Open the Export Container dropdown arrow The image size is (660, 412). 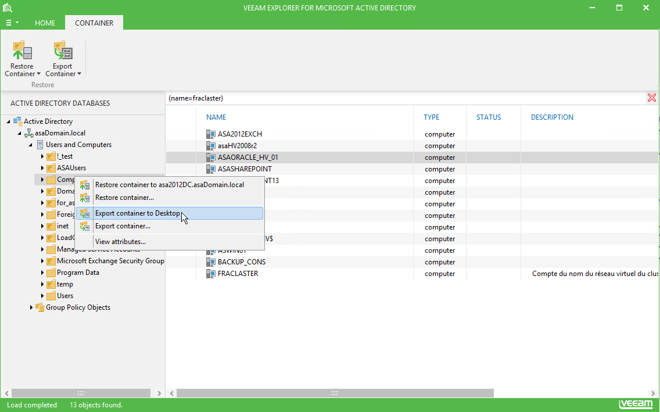tap(79, 74)
